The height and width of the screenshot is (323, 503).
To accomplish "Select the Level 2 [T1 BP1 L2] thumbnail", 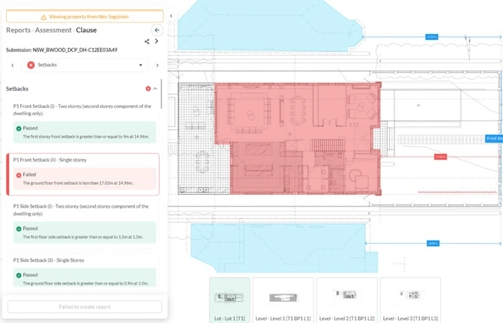I will point(347,300).
